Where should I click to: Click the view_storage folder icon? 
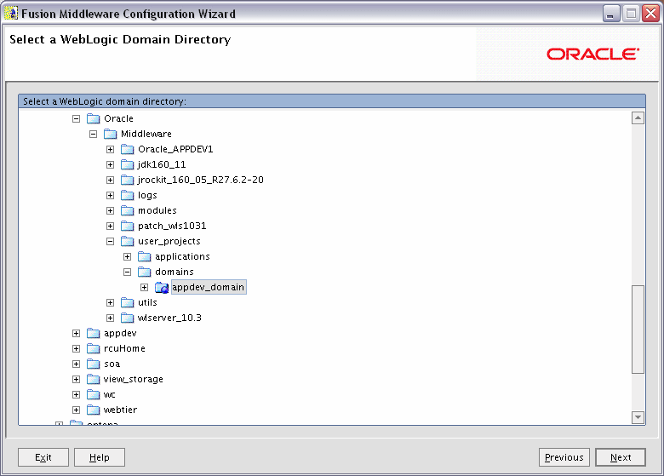point(93,380)
